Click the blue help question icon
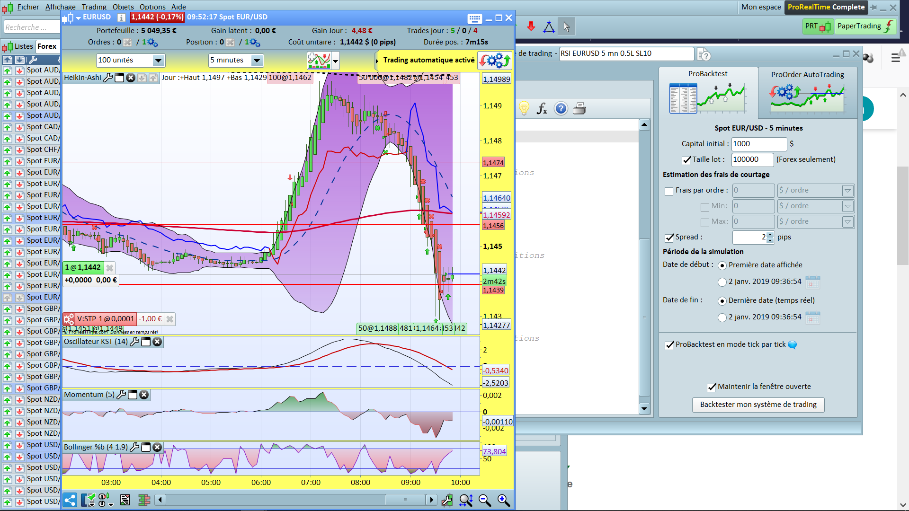Image resolution: width=909 pixels, height=511 pixels. pos(561,109)
